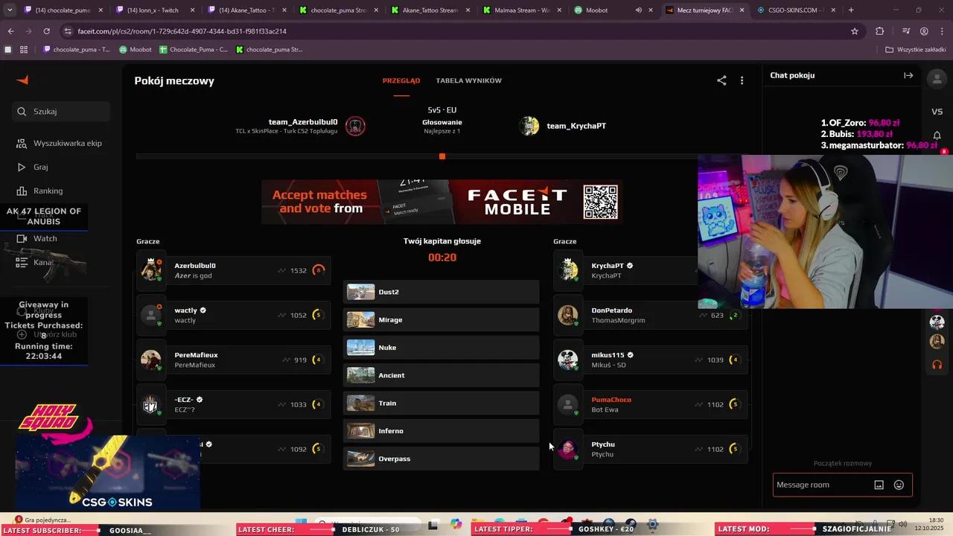The height and width of the screenshot is (536, 953).
Task: Open wactly player row
Action: tap(234, 315)
